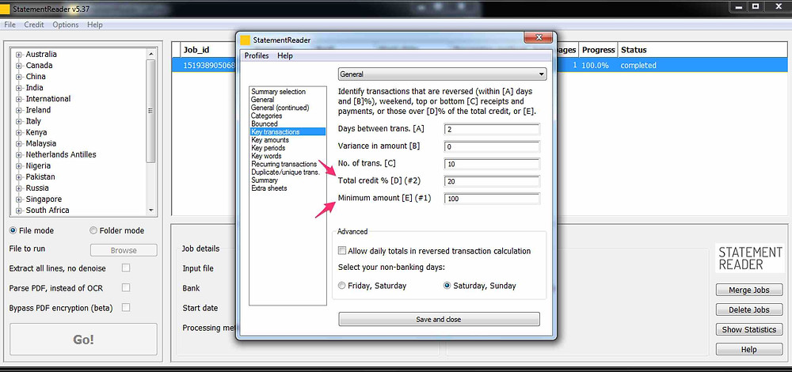Viewport: 792px width, 372px height.
Task: Click the Statement Reader logo
Action: pos(749,259)
